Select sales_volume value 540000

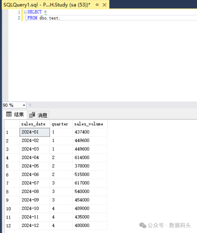[x=90, y=191]
